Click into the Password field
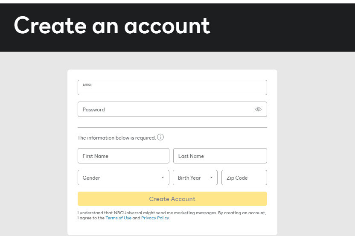 click(x=166, y=109)
